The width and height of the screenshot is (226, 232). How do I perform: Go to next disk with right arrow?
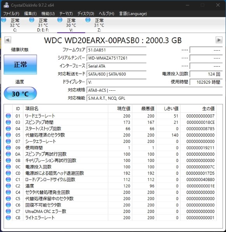click(x=219, y=40)
